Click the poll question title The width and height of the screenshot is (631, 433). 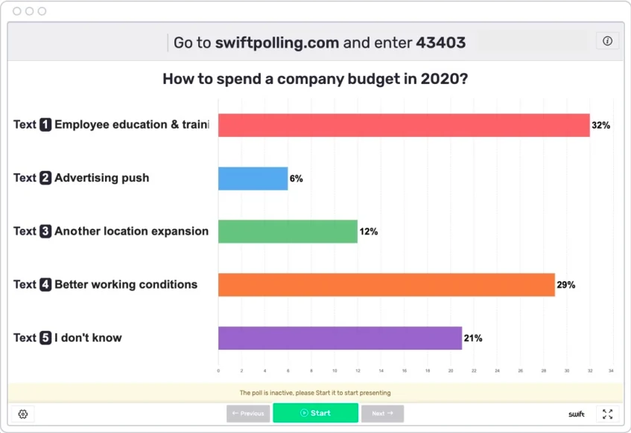pyautogui.click(x=315, y=79)
